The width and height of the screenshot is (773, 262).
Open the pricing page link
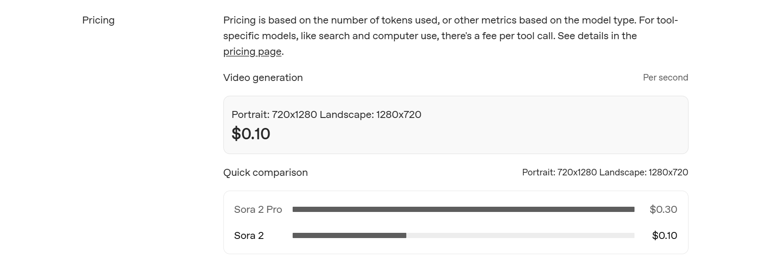coord(252,52)
